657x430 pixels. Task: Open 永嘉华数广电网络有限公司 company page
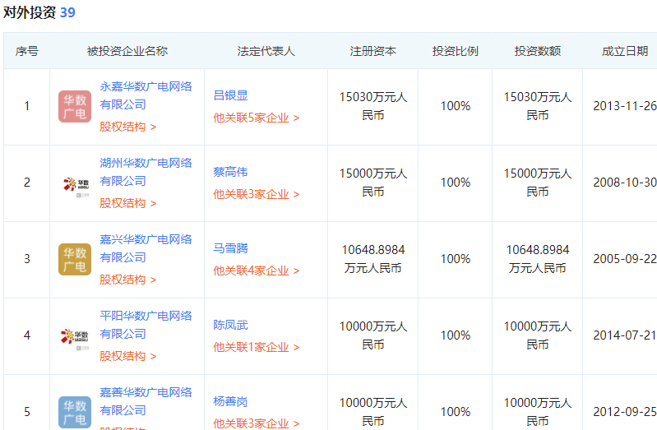click(x=146, y=95)
